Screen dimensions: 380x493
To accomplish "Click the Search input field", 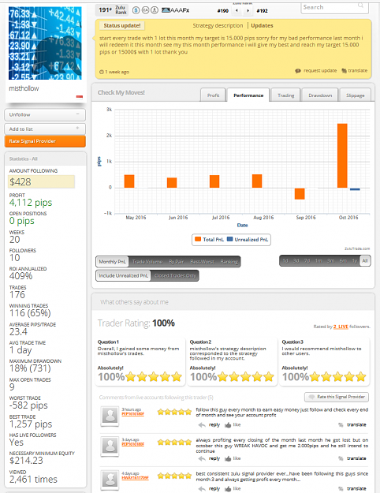I will [x=334, y=7].
